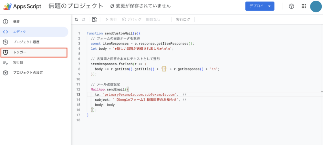
Task: Click the const itemResponses declaration line
Action: click(x=142, y=44)
